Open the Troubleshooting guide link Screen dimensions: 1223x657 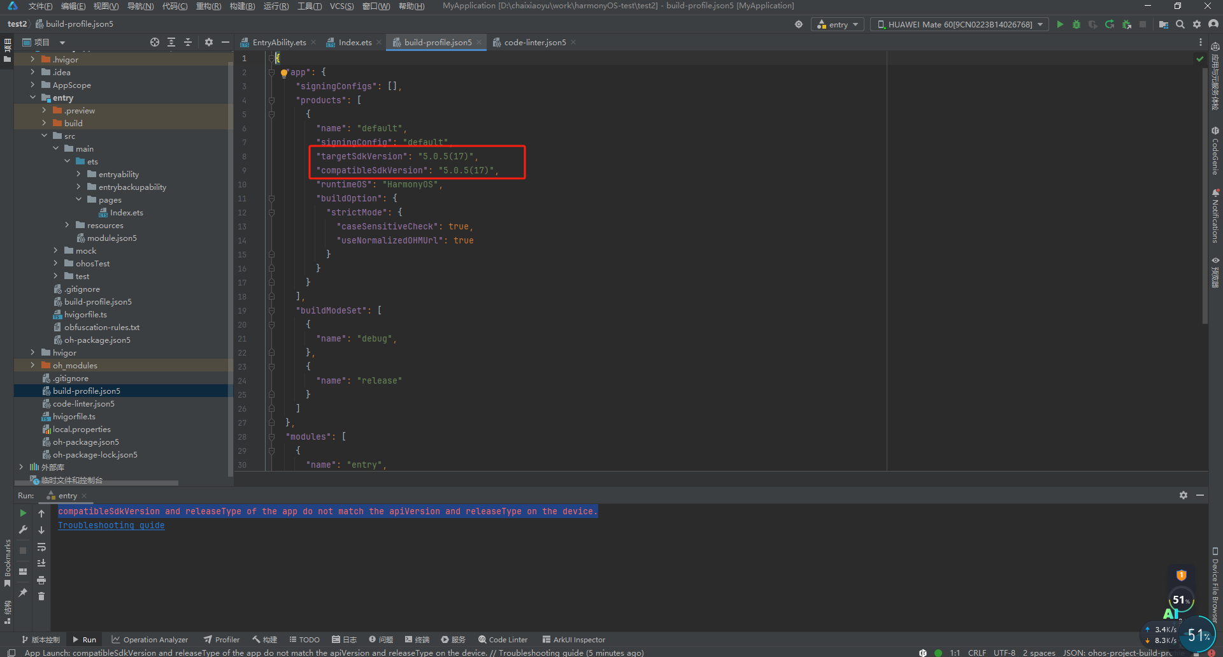pyautogui.click(x=111, y=525)
